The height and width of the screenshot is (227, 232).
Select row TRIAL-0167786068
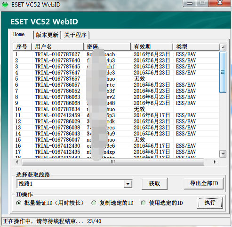coord(116,103)
